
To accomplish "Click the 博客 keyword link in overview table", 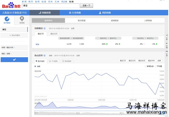I will click(x=37, y=44).
